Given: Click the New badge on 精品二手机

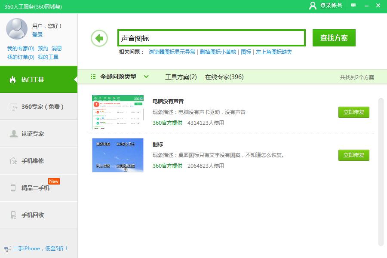Looking at the screenshot, I should 54,181.
